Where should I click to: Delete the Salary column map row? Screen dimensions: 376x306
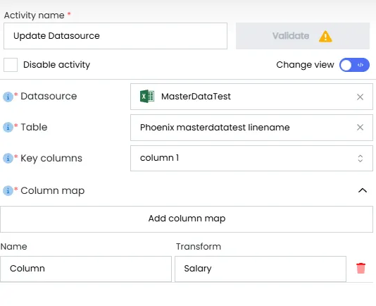(361, 269)
